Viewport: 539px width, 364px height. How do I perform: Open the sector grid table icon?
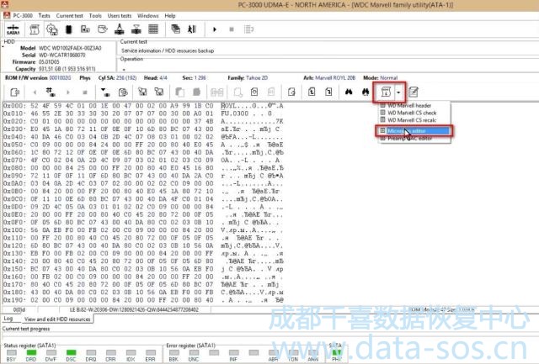153,29
